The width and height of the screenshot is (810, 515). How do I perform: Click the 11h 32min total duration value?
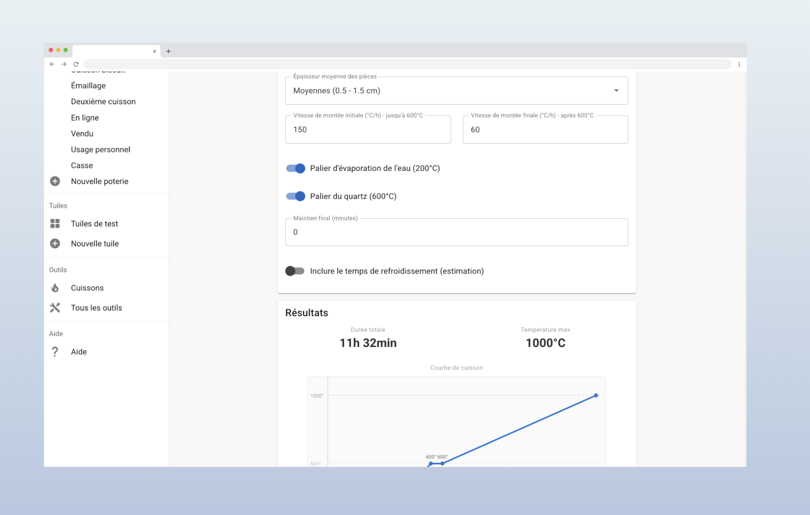(x=368, y=343)
